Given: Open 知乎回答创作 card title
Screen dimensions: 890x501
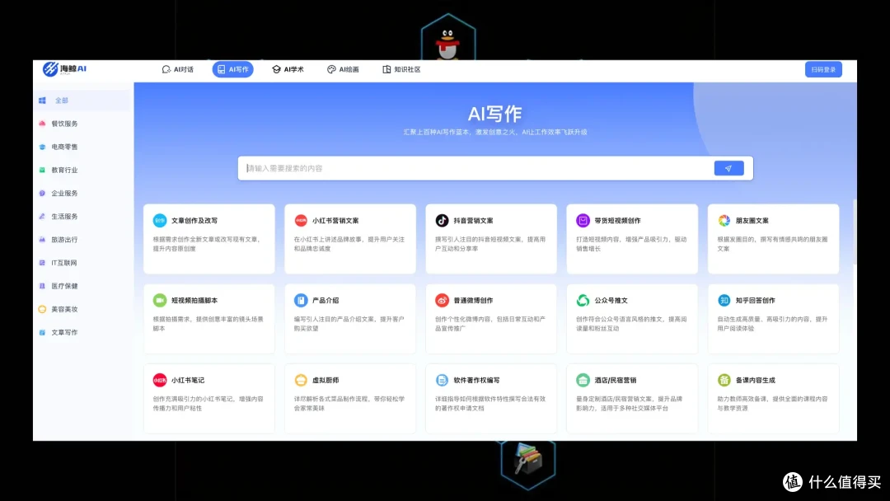Looking at the screenshot, I should [x=756, y=301].
